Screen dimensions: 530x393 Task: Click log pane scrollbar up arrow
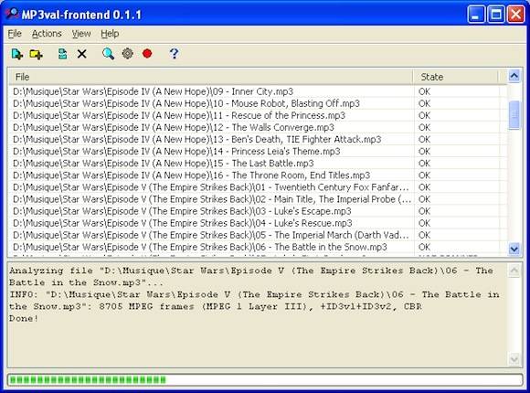(514, 271)
